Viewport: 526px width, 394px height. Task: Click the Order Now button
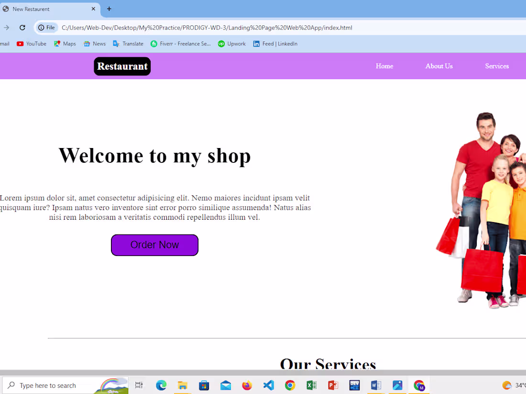pyautogui.click(x=154, y=245)
